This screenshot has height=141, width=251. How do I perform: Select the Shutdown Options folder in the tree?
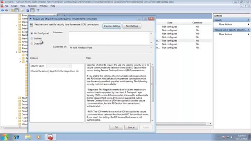pyautogui.click(x=23, y=108)
